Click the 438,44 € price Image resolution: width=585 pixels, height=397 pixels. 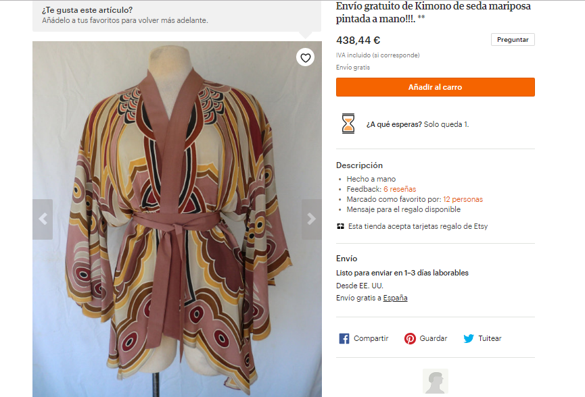tap(358, 40)
